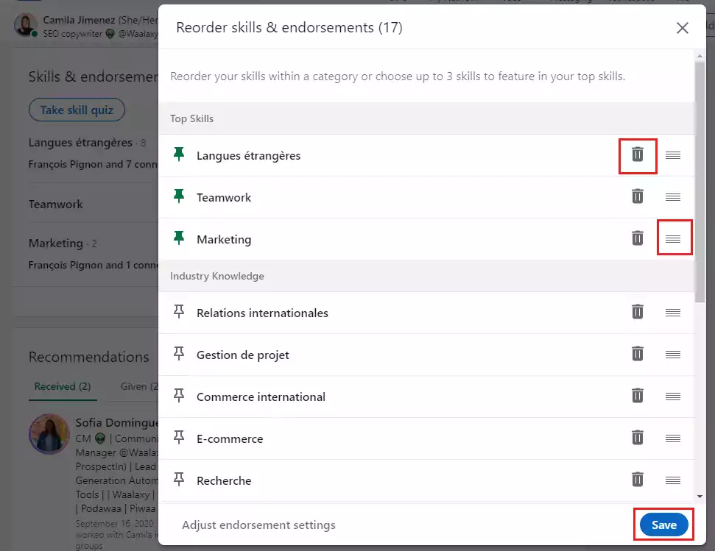Save the reordered skills
Viewport: 715px width, 551px height.
pyautogui.click(x=662, y=525)
